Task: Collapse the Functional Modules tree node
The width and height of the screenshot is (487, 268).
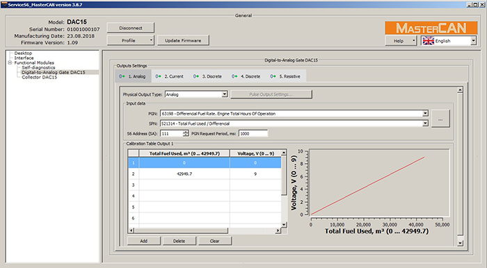Action: coord(10,62)
